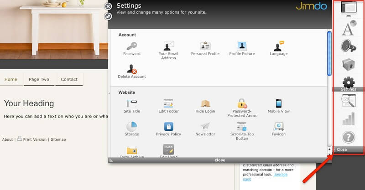Open the Newsletter option
The image size is (365, 190).
click(x=205, y=129)
